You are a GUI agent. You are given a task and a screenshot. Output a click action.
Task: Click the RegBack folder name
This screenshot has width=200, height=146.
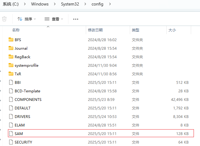pos(23,57)
